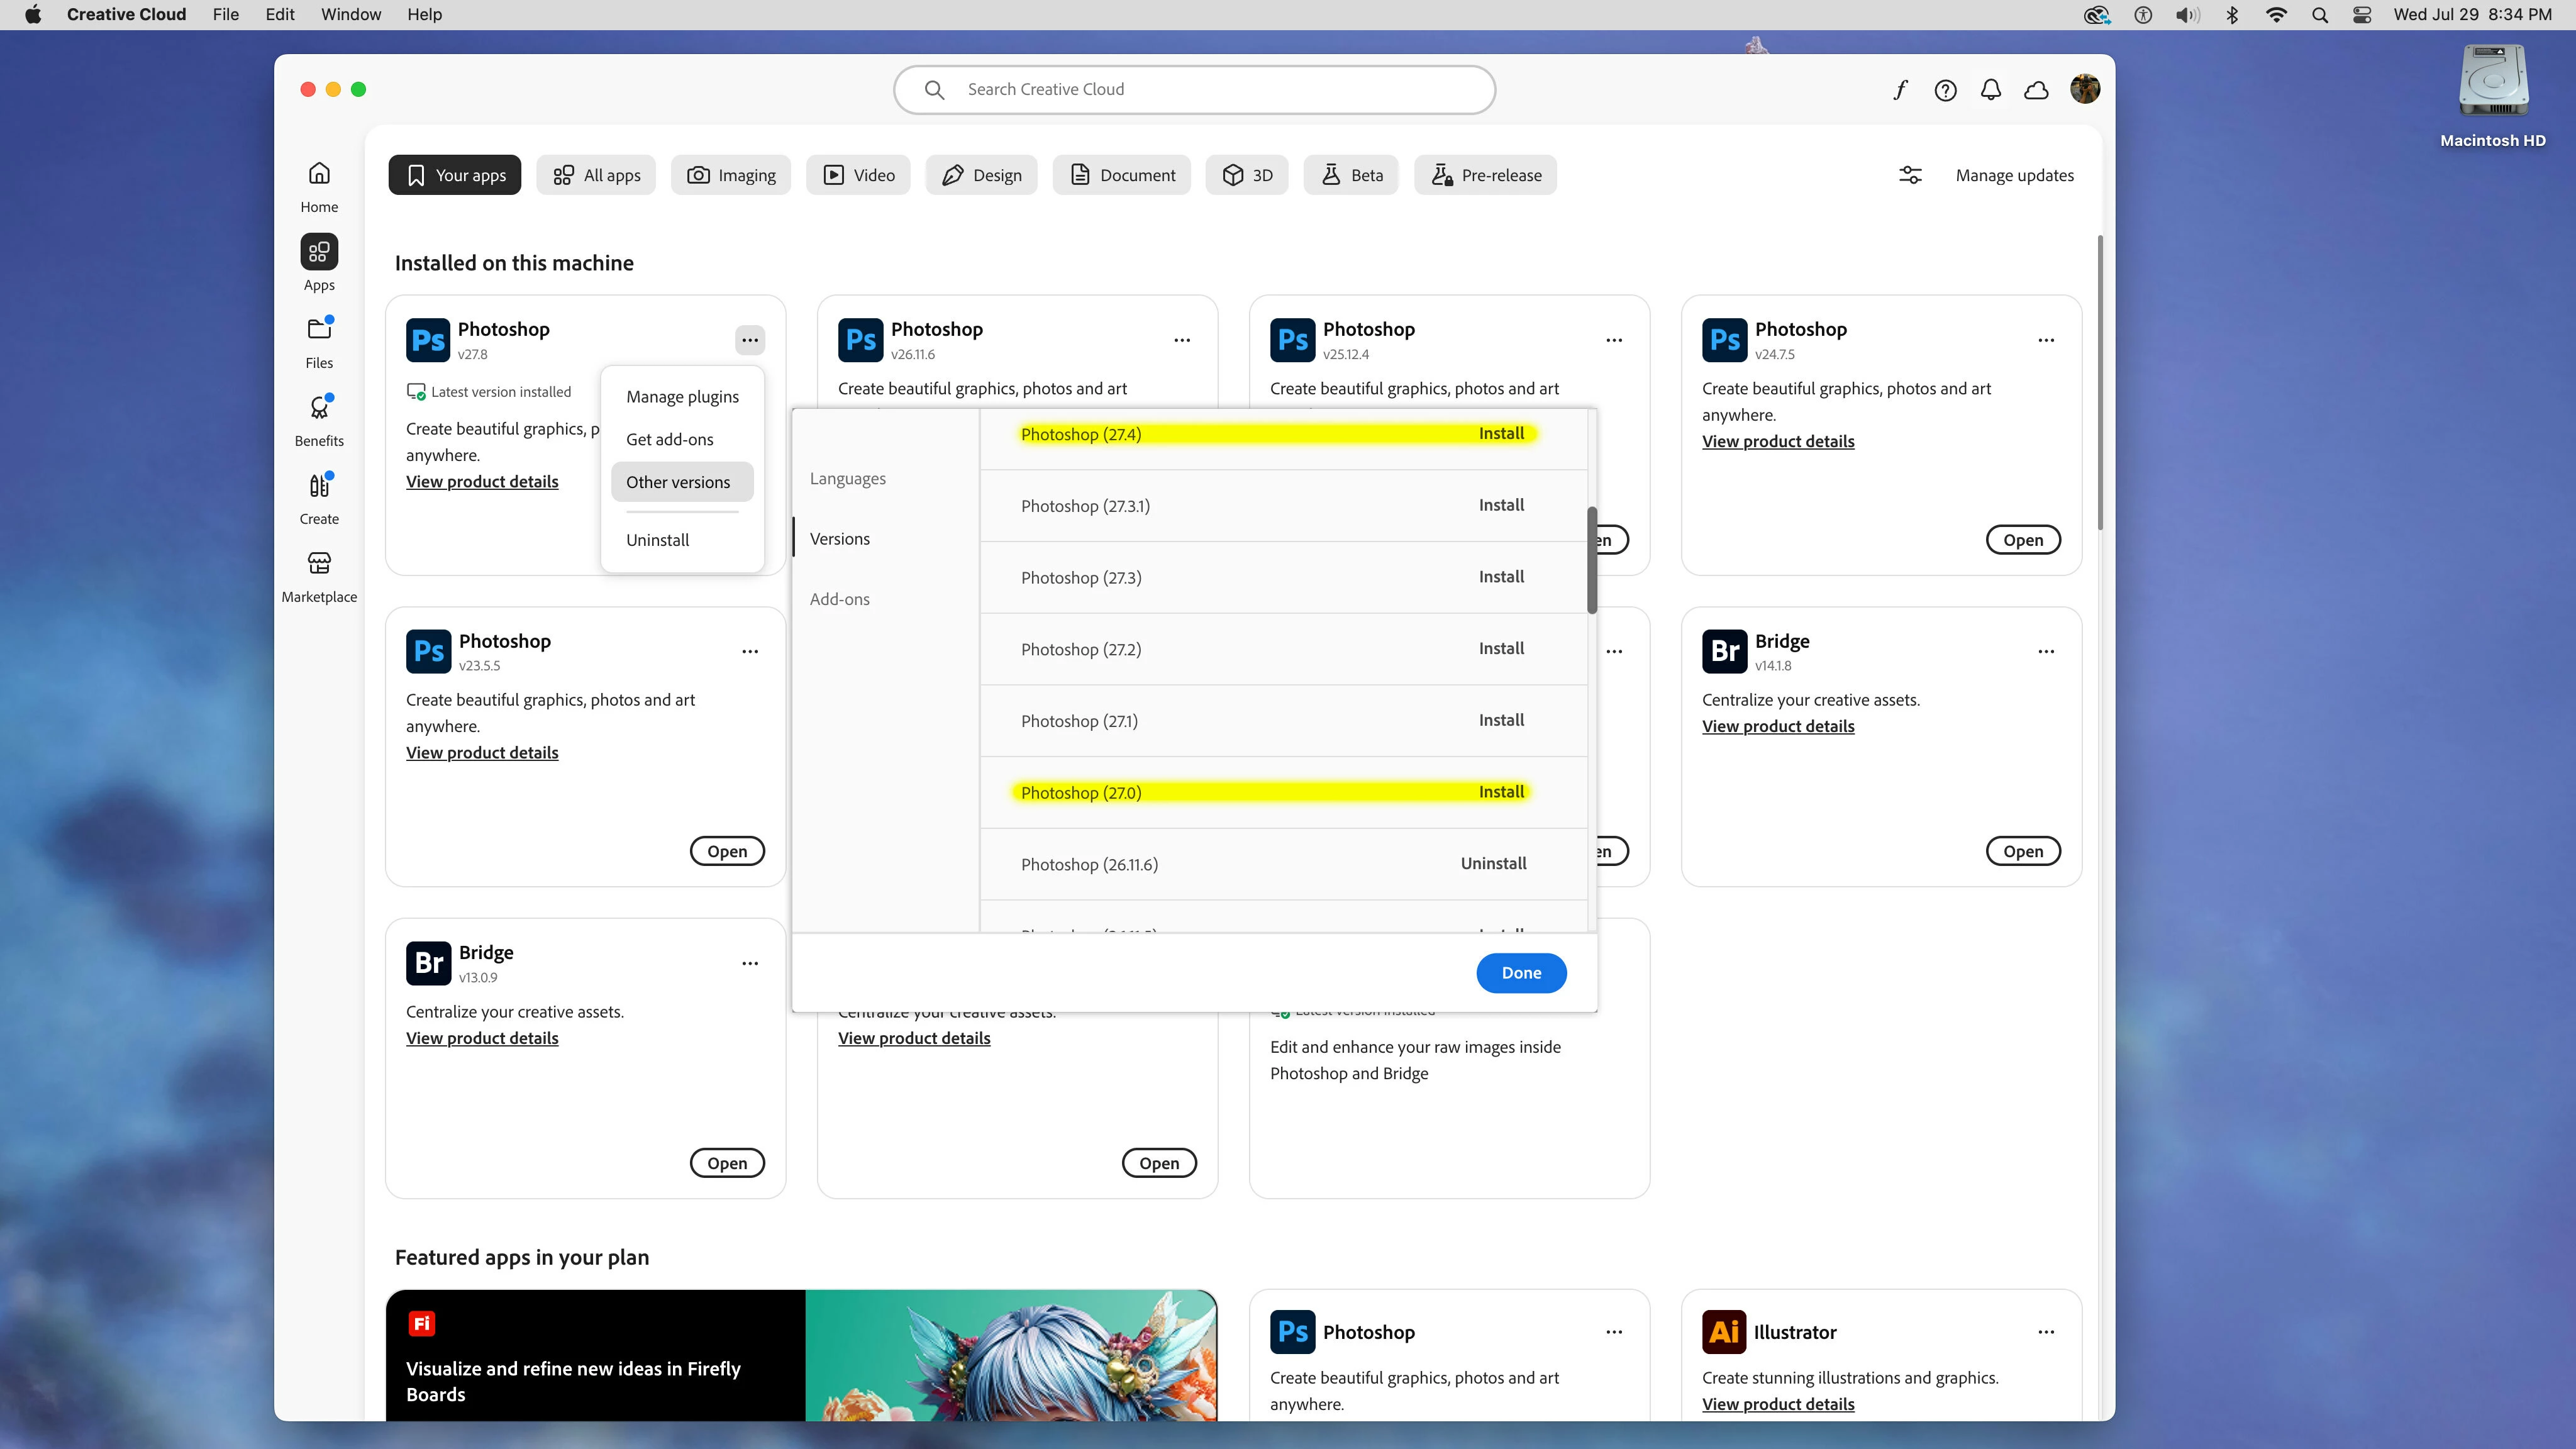The image size is (2576, 1449).
Task: Click the Manage updates sliders icon
Action: [1910, 175]
